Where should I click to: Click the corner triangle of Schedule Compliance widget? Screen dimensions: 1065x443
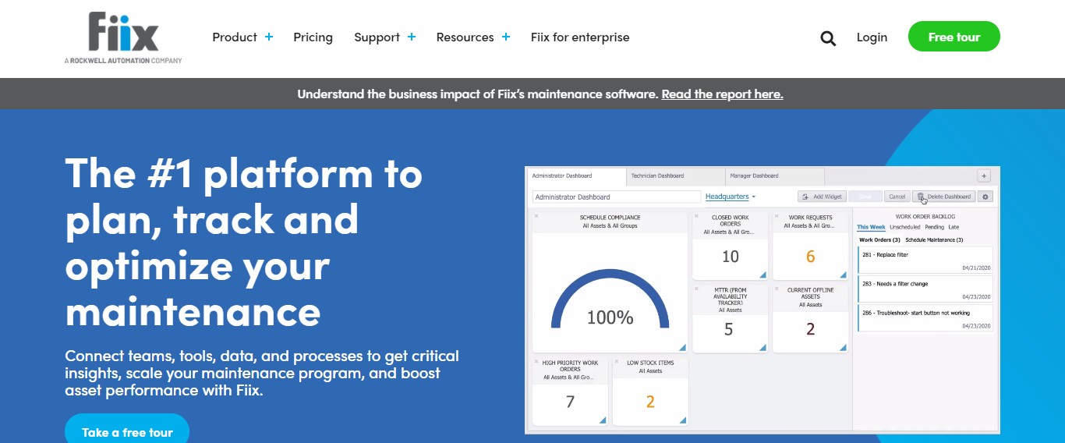tap(682, 348)
